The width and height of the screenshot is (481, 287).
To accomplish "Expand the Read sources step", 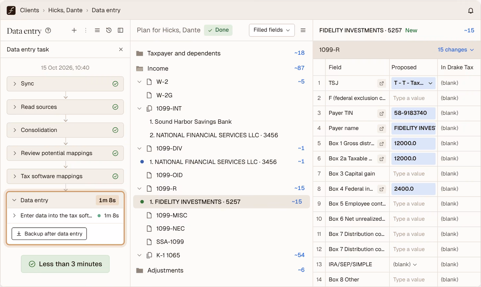I will 65,107.
